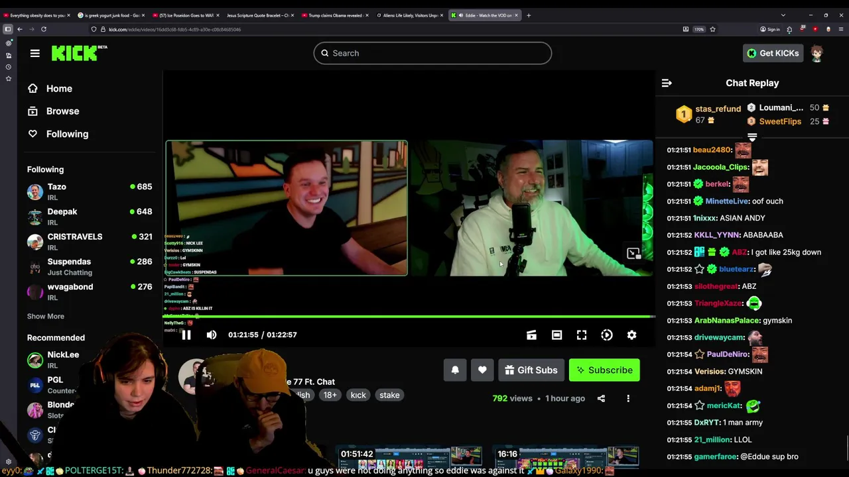Select the stake tag chip
The height and width of the screenshot is (477, 849).
tap(389, 396)
